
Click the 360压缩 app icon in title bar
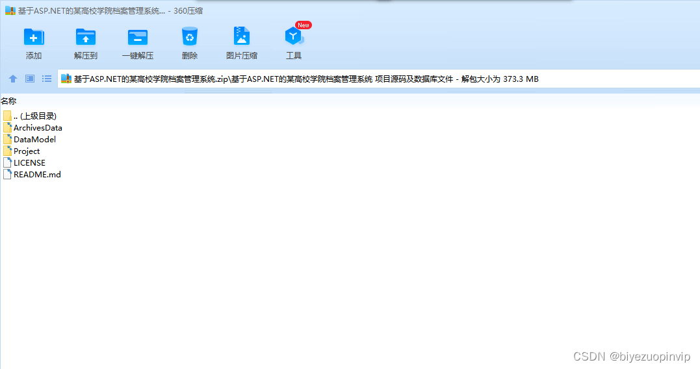(x=10, y=10)
